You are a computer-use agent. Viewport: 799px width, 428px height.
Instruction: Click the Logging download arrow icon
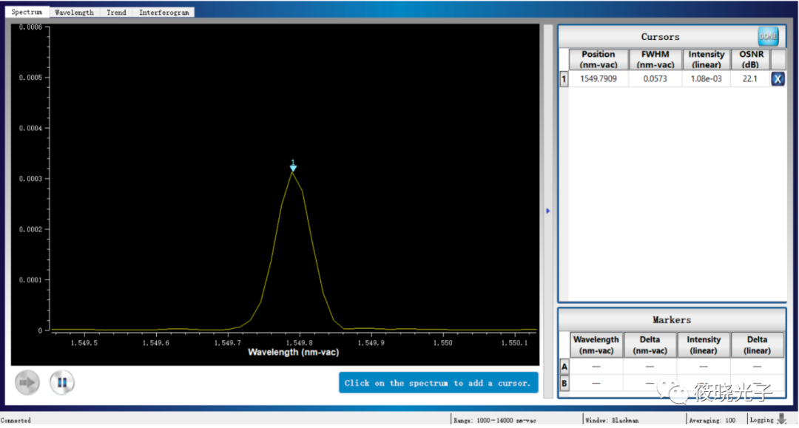pyautogui.click(x=781, y=419)
